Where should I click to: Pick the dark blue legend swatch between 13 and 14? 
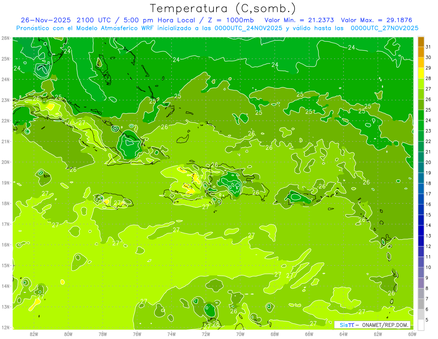[421, 230]
